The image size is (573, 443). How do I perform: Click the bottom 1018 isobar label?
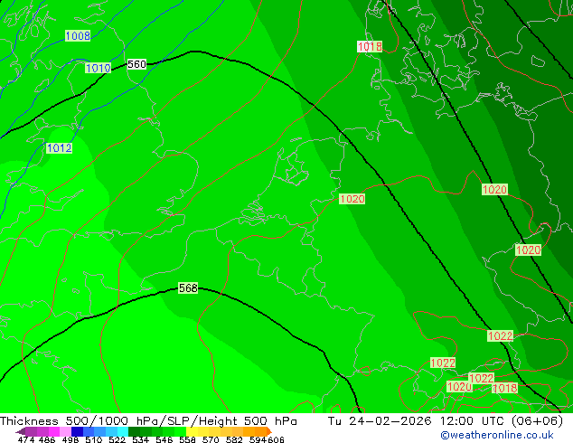pyautogui.click(x=504, y=388)
